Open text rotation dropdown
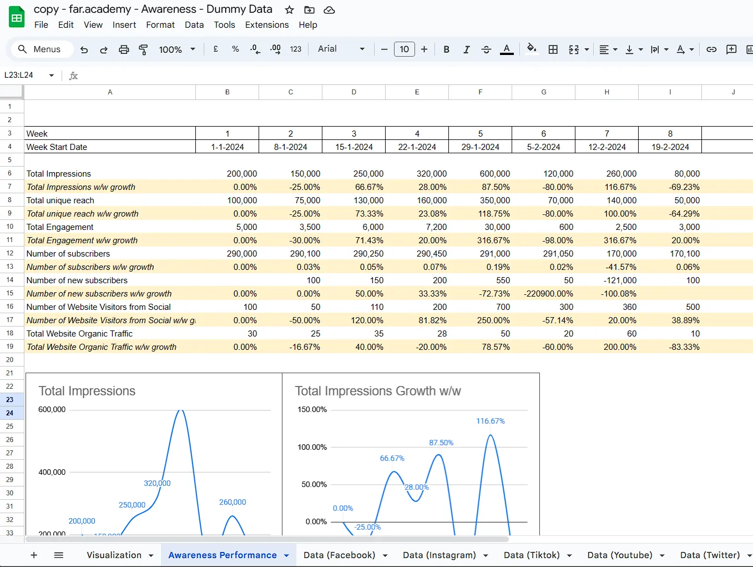Viewport: 753px width, 567px height. [x=685, y=49]
